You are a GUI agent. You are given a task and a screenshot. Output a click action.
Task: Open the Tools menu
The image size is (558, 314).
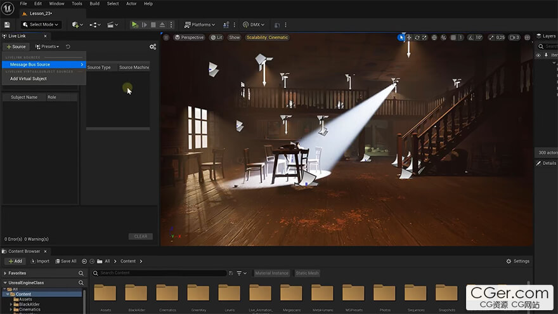77,4
